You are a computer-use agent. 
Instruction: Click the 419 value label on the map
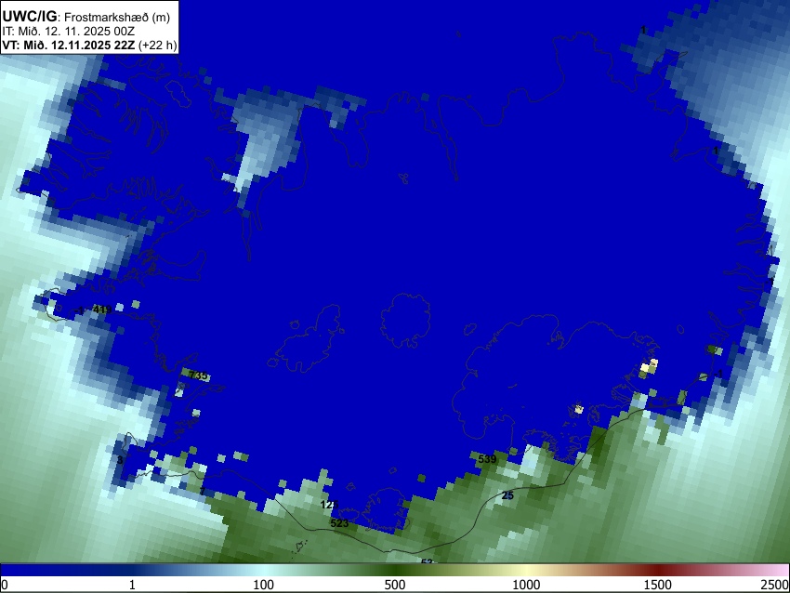(x=102, y=310)
